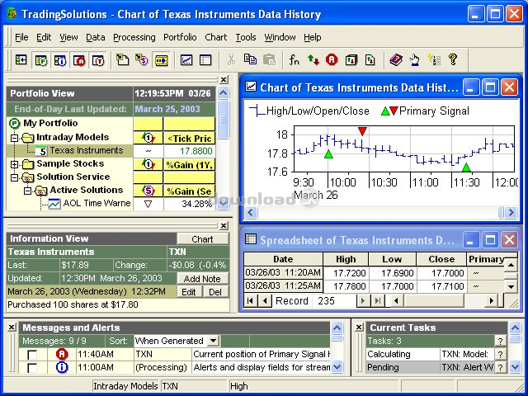528x396 pixels.
Task: Check the box for the 11:40AM TXN message
Action: (x=32, y=355)
